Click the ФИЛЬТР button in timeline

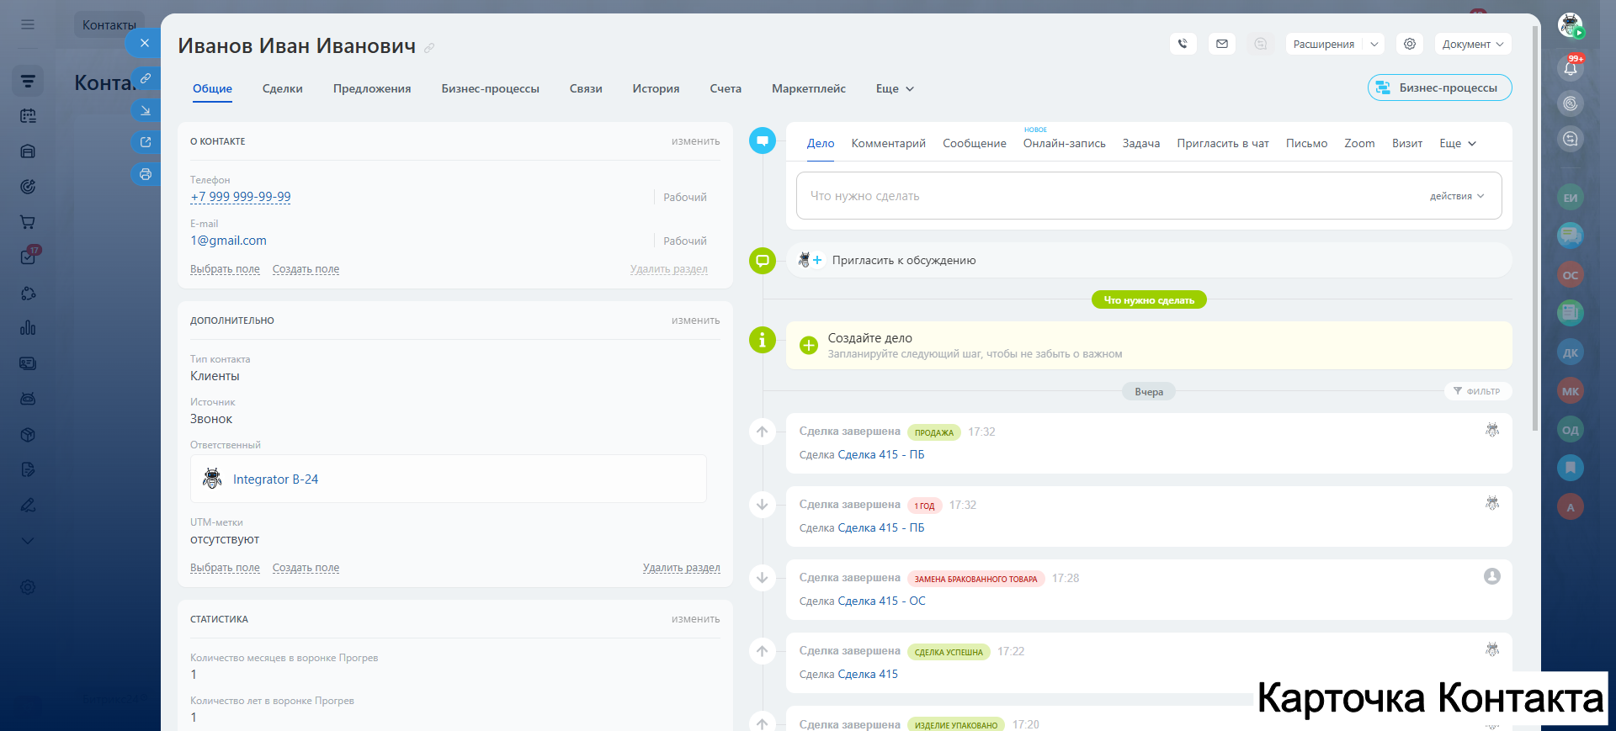click(x=1477, y=391)
